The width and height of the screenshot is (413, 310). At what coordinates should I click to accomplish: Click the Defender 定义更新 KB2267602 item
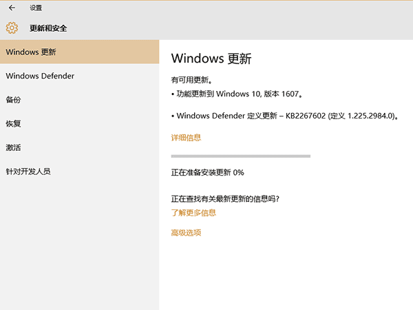click(x=285, y=116)
